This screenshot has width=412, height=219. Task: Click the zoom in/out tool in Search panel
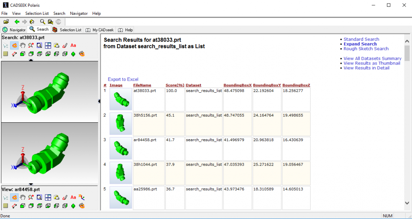click(31, 45)
